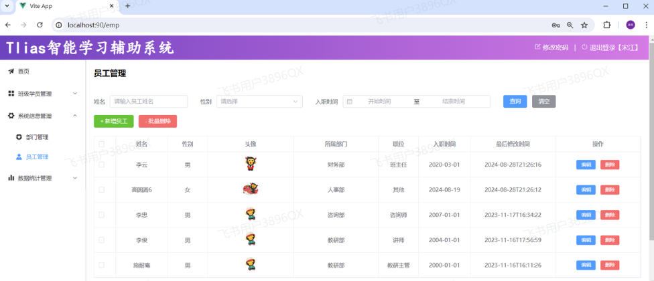Click 李俊 avatar image
Image resolution: width=654 pixels, height=281 pixels.
tap(250, 240)
